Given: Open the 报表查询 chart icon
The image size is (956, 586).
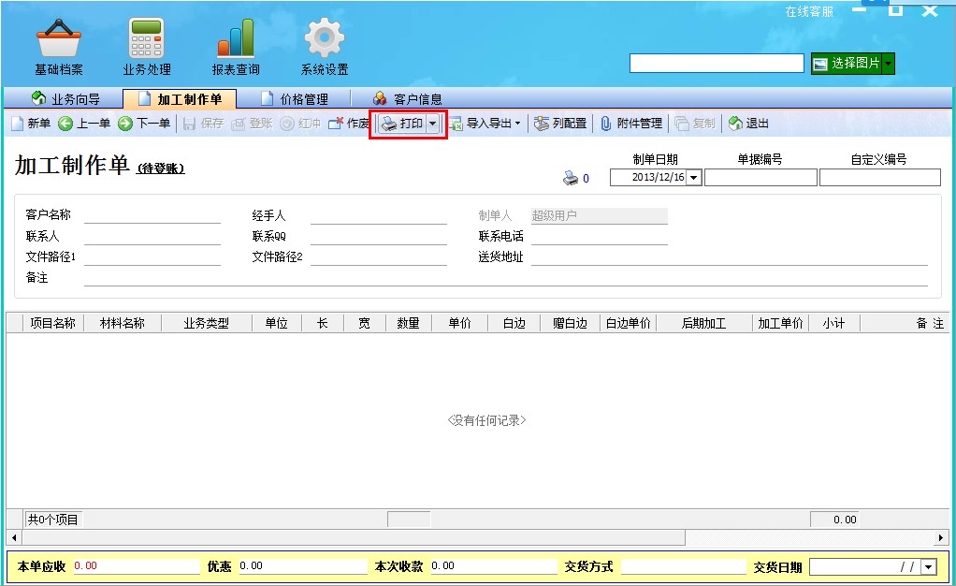Looking at the screenshot, I should pyautogui.click(x=234, y=37).
